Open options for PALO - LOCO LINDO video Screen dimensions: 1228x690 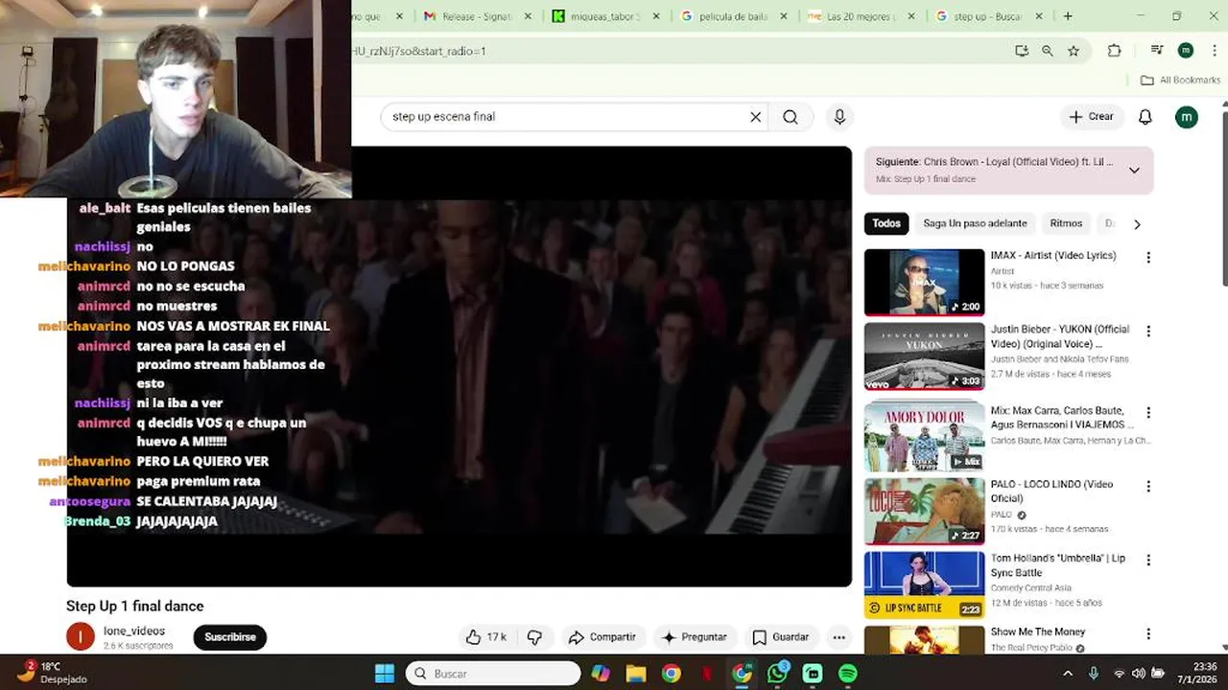coord(1147,486)
